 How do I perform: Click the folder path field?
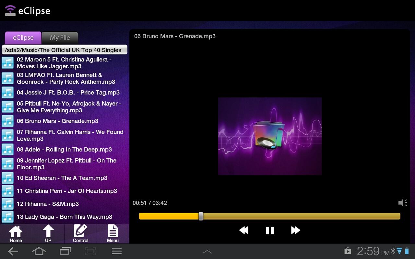click(65, 50)
